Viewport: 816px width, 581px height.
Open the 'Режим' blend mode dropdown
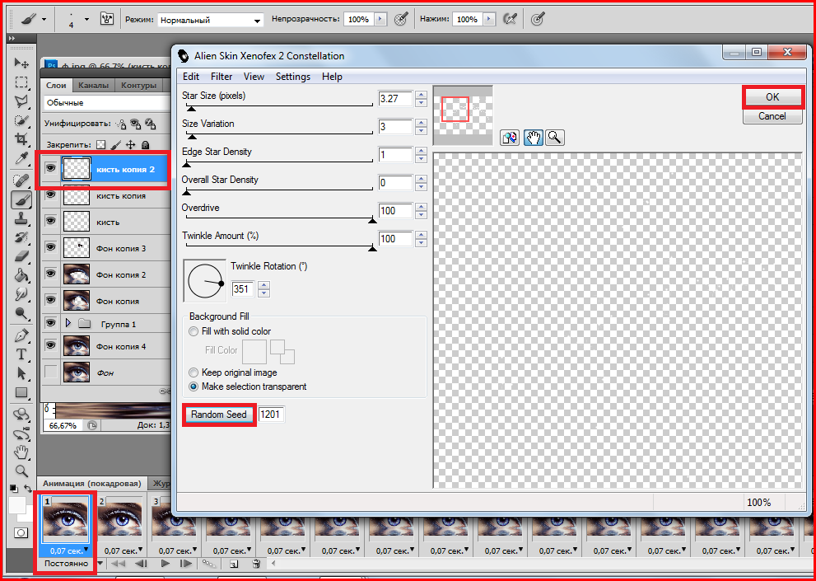click(210, 20)
